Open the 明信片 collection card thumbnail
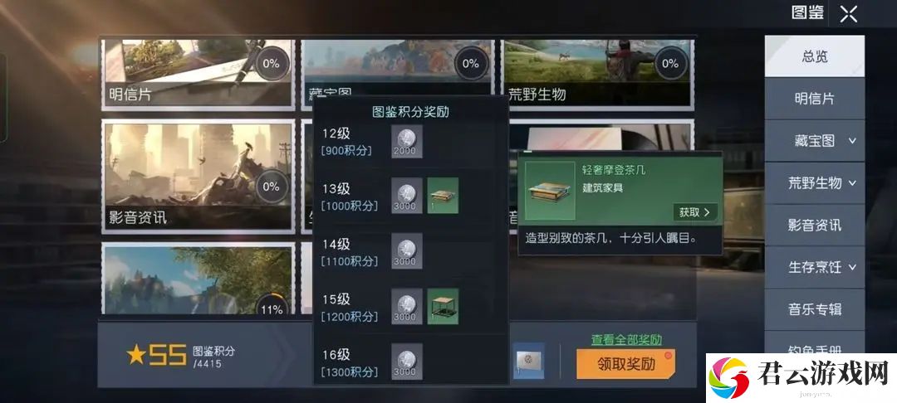 199,73
